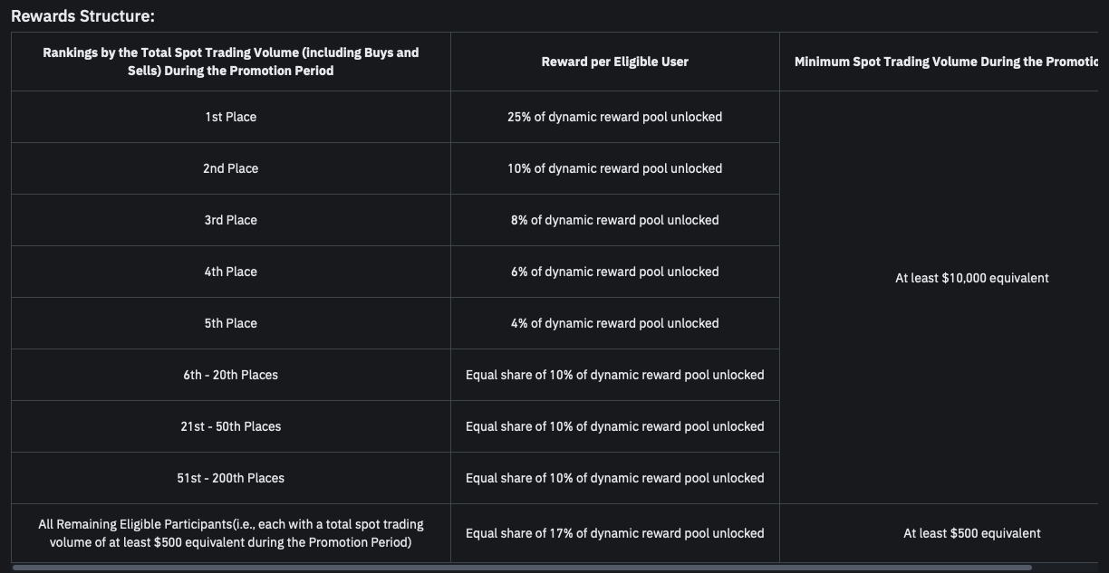
Task: Click the 21st - 50th Places cell
Action: coord(230,426)
